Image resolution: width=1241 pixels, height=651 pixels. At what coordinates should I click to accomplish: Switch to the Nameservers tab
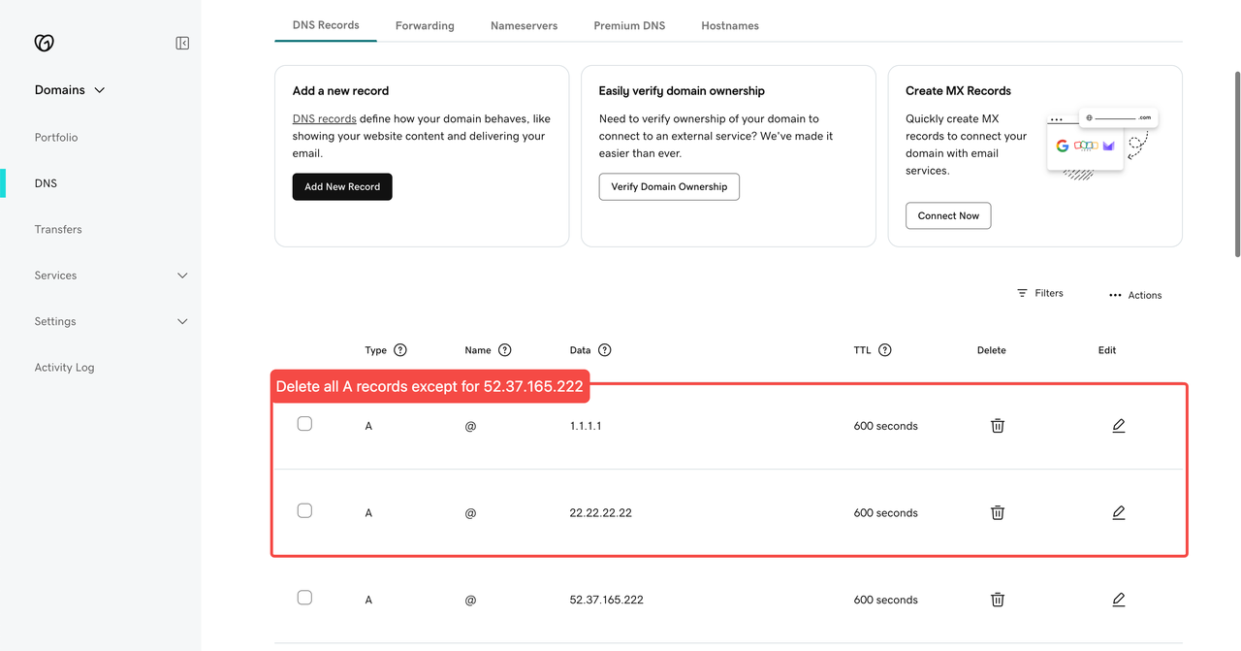pyautogui.click(x=524, y=25)
